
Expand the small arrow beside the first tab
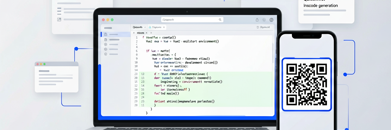(x=145, y=27)
